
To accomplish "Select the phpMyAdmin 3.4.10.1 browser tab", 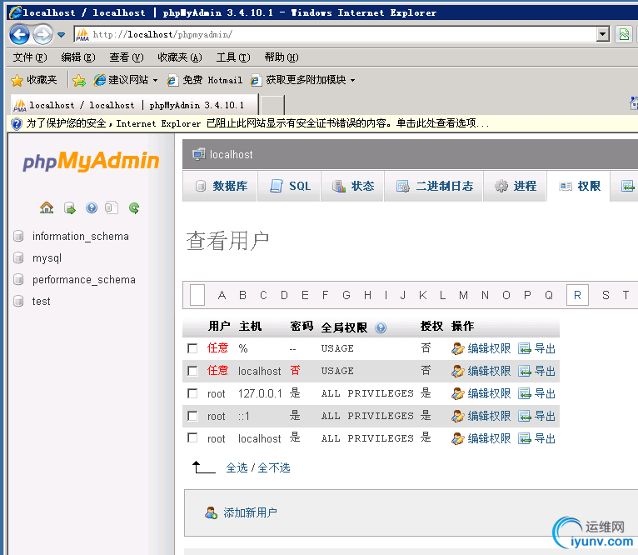I will 134,105.
